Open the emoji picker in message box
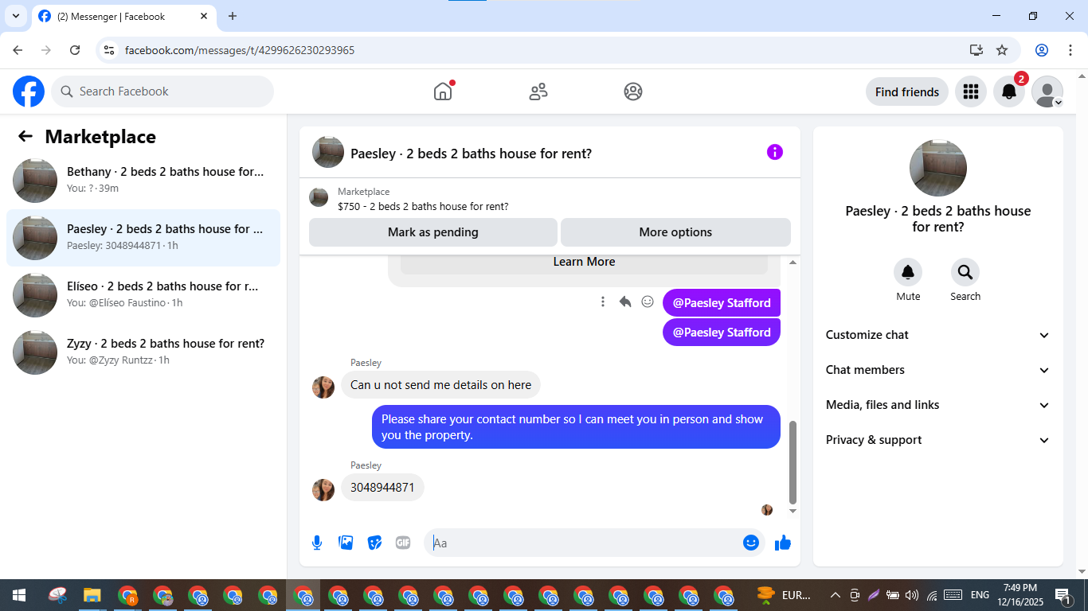 [750, 543]
